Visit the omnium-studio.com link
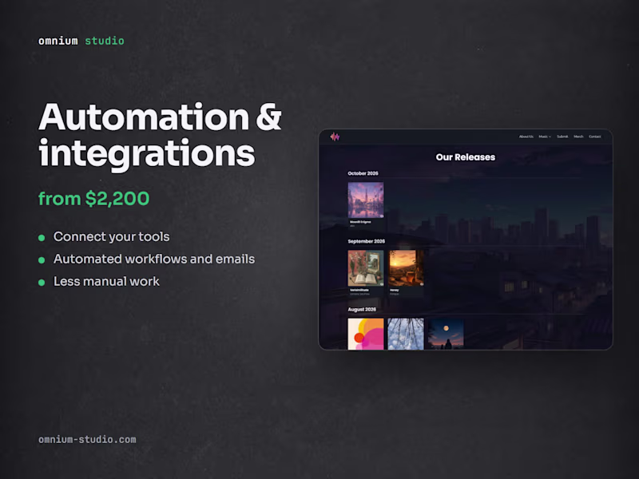 [x=87, y=440]
